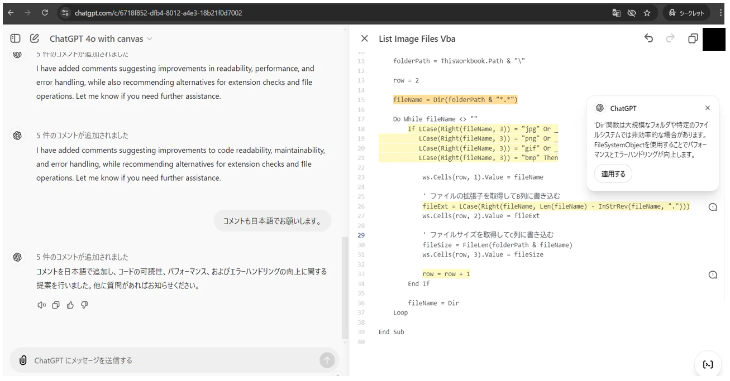Click the read aloud speaker icon

(x=41, y=305)
